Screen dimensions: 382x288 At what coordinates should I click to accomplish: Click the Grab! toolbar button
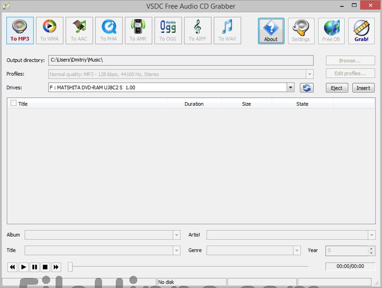(x=361, y=31)
